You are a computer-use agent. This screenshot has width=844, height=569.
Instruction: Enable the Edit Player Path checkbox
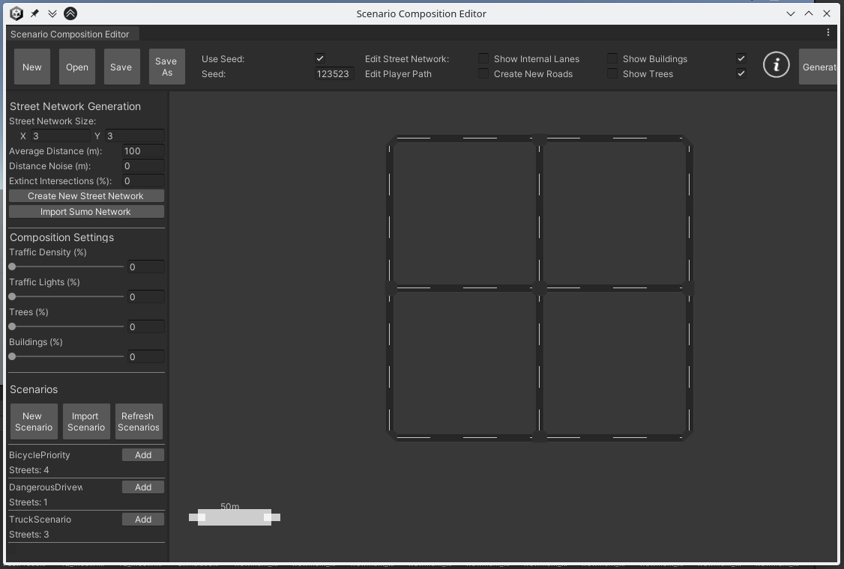tap(483, 73)
